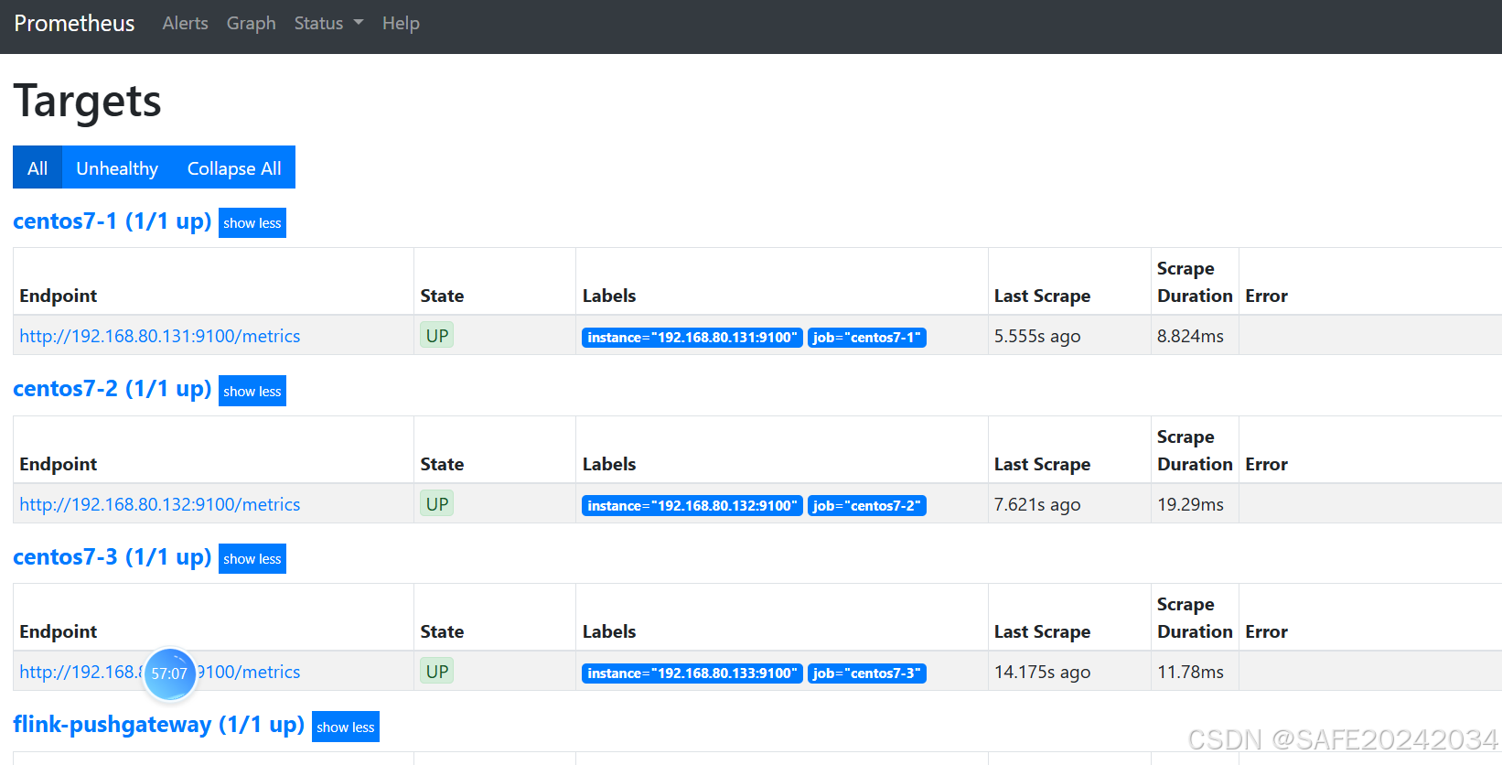This screenshot has width=1502, height=765.
Task: Select the All targets filter
Action: [x=38, y=167]
